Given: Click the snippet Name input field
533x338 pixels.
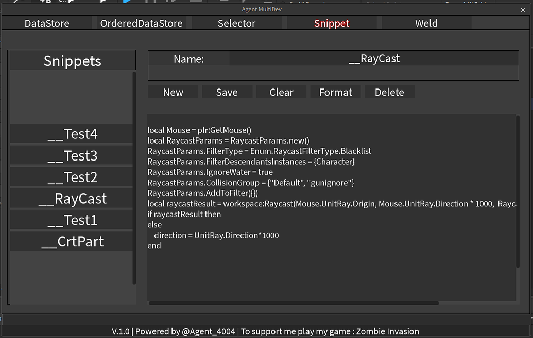Looking at the screenshot, I should tap(374, 58).
